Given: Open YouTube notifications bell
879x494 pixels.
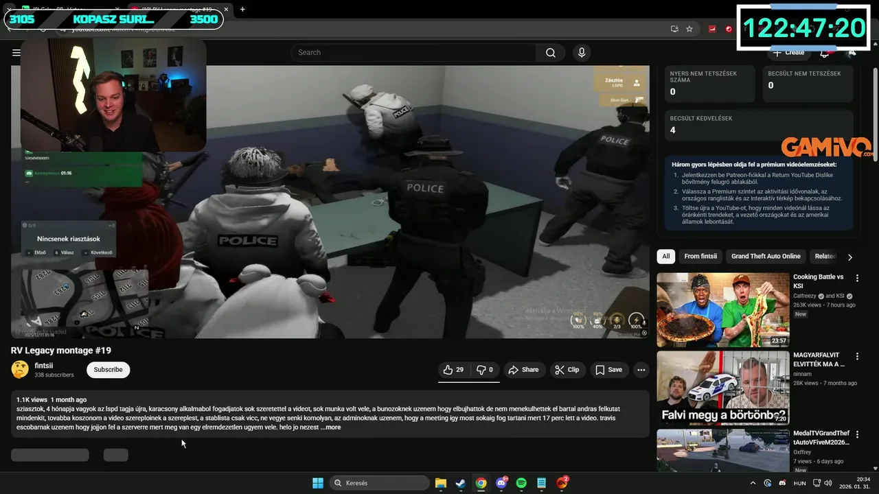Looking at the screenshot, I should (825, 53).
